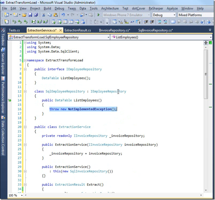Click the New Project toolbar icon

6,15
